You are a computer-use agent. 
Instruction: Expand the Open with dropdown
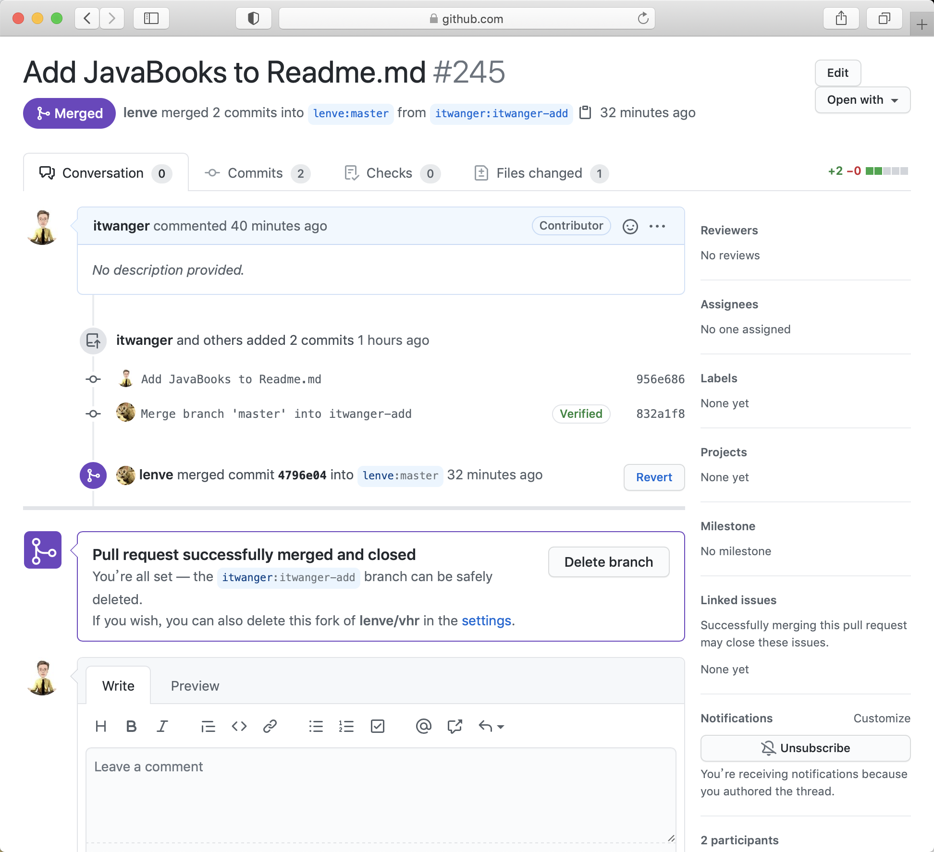(x=862, y=100)
